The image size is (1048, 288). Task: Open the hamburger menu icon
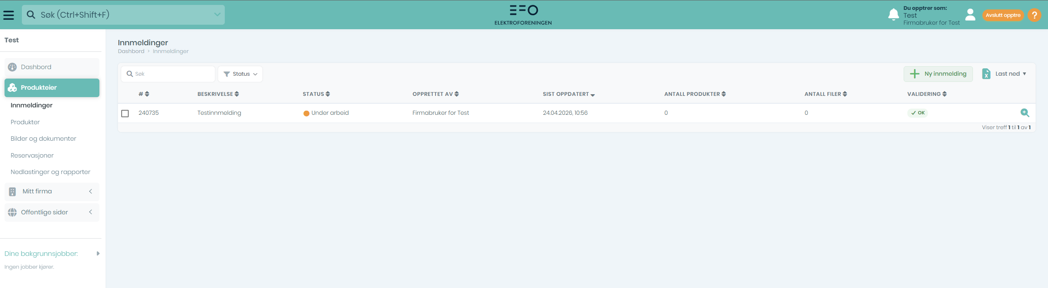coord(9,15)
